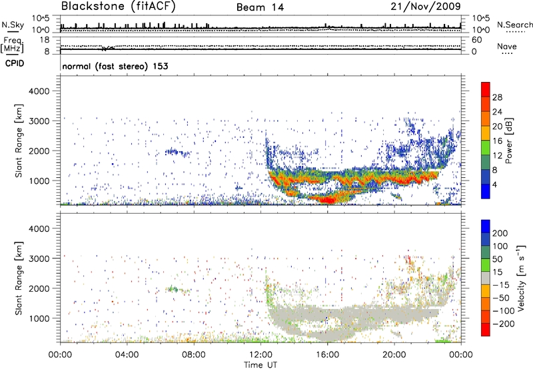Click the 'Beam 14' label

tap(260, 7)
